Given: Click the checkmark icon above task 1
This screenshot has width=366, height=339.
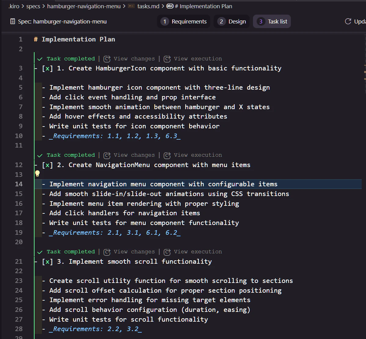Looking at the screenshot, I should pyautogui.click(x=40, y=59).
